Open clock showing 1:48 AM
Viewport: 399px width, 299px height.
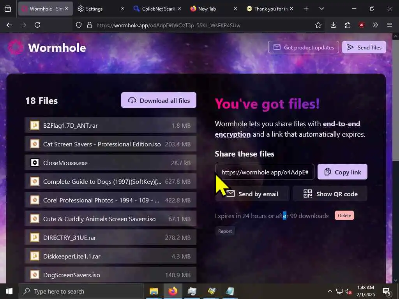click(x=365, y=291)
